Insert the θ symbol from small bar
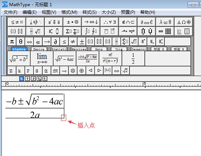 pyautogui.click(x=21, y=42)
